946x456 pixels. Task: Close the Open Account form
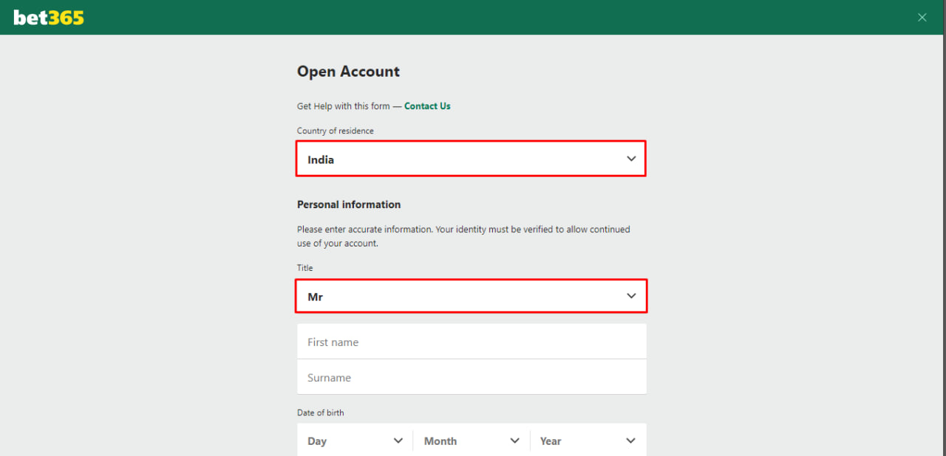922,18
